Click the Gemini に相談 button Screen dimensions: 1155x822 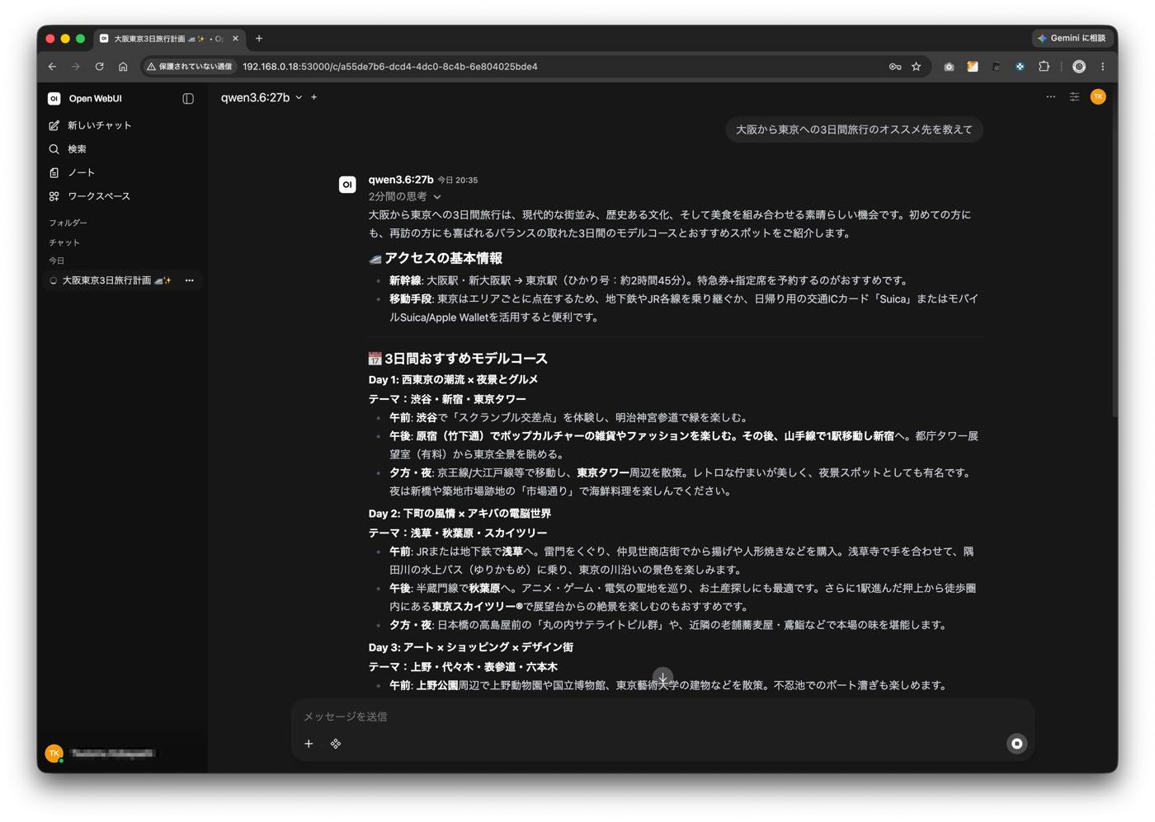point(1071,38)
